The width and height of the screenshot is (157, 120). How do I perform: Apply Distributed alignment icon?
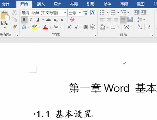tap(130, 20)
